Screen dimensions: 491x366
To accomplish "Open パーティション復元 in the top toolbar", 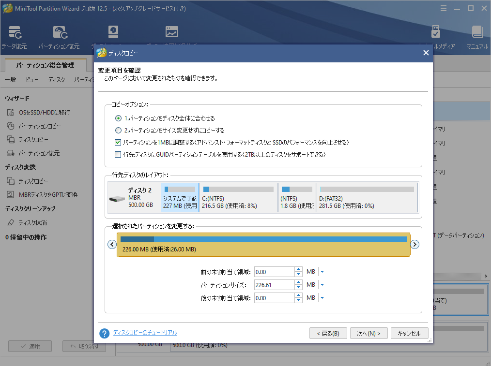I will click(59, 38).
